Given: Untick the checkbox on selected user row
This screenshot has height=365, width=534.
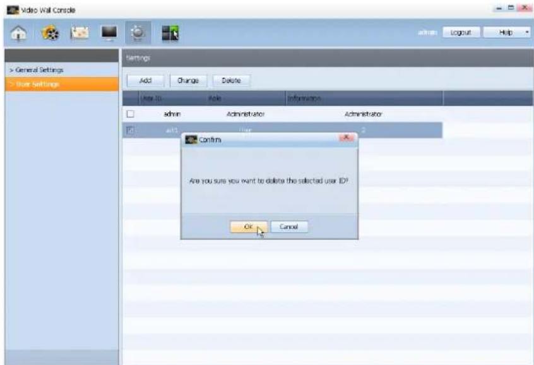Looking at the screenshot, I should tap(130, 130).
